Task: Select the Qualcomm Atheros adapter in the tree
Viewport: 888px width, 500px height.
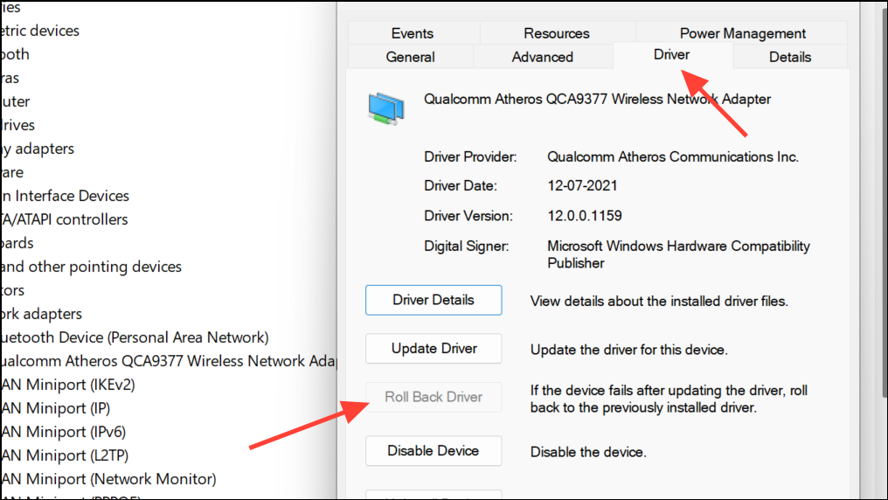Action: [x=166, y=361]
